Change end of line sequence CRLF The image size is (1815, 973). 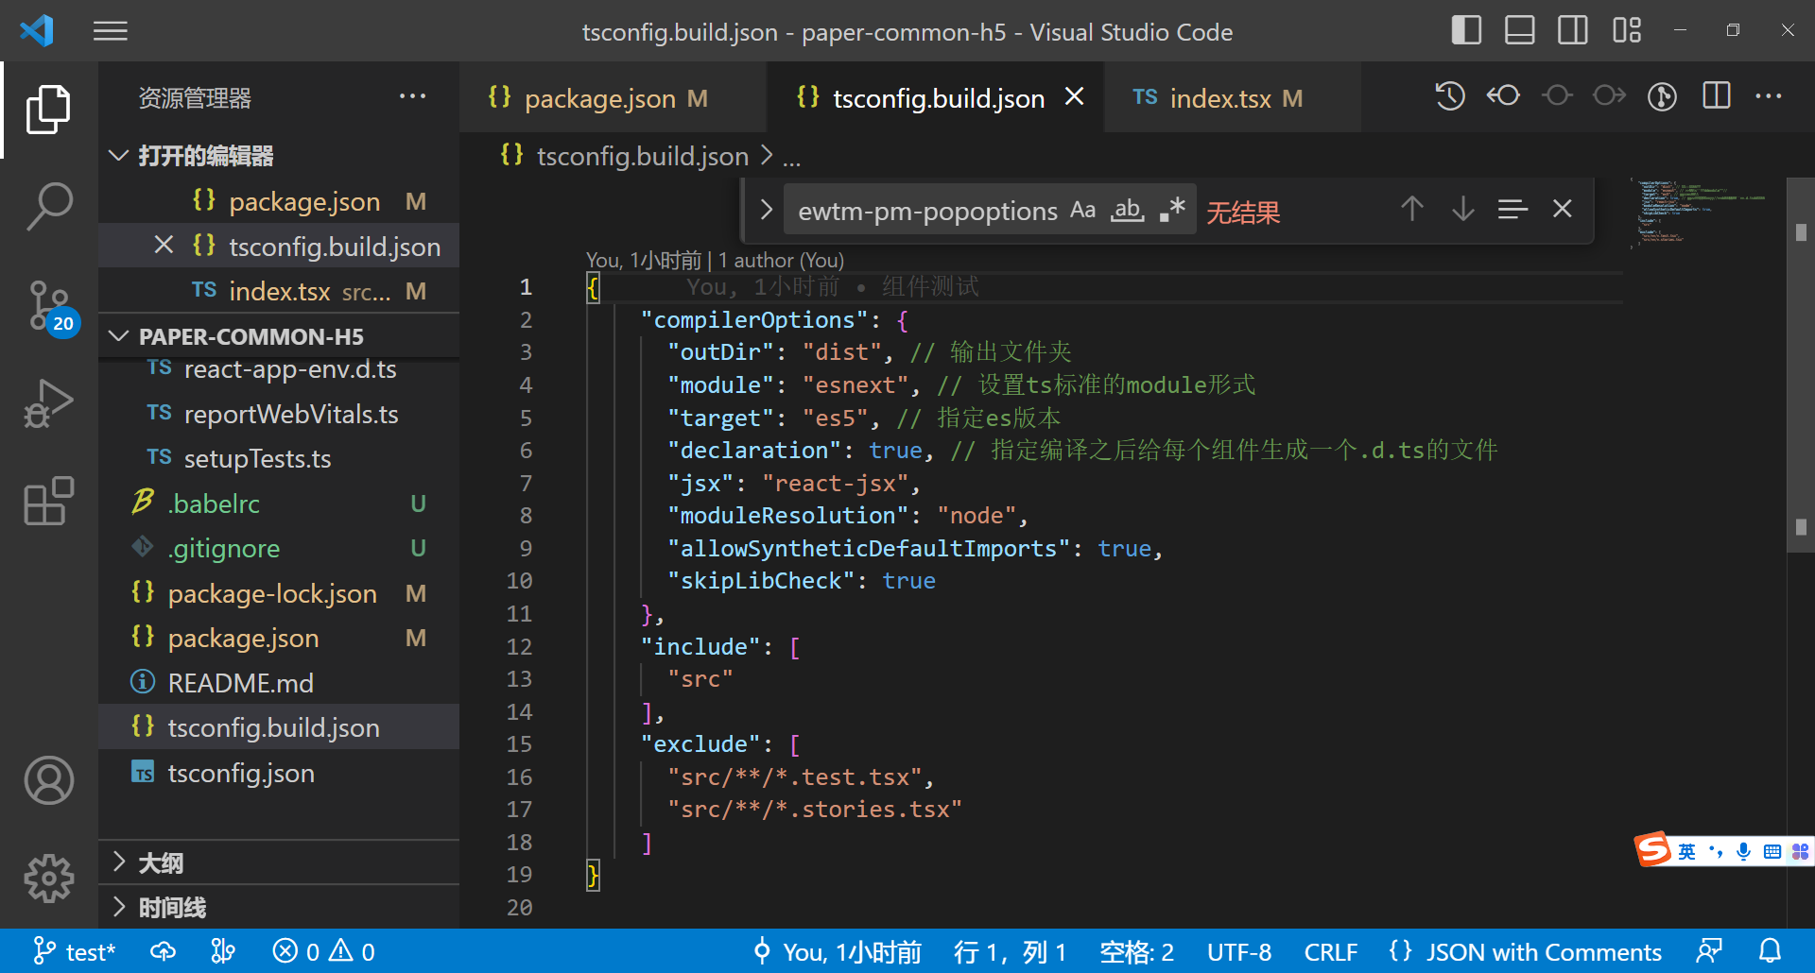pyautogui.click(x=1331, y=951)
